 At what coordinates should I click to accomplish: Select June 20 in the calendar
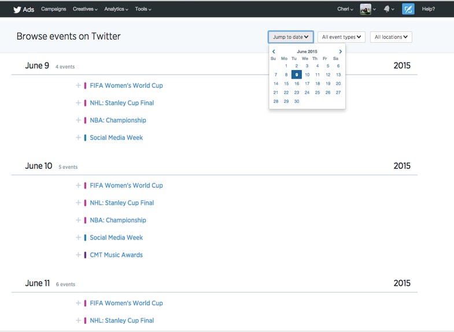(338, 84)
